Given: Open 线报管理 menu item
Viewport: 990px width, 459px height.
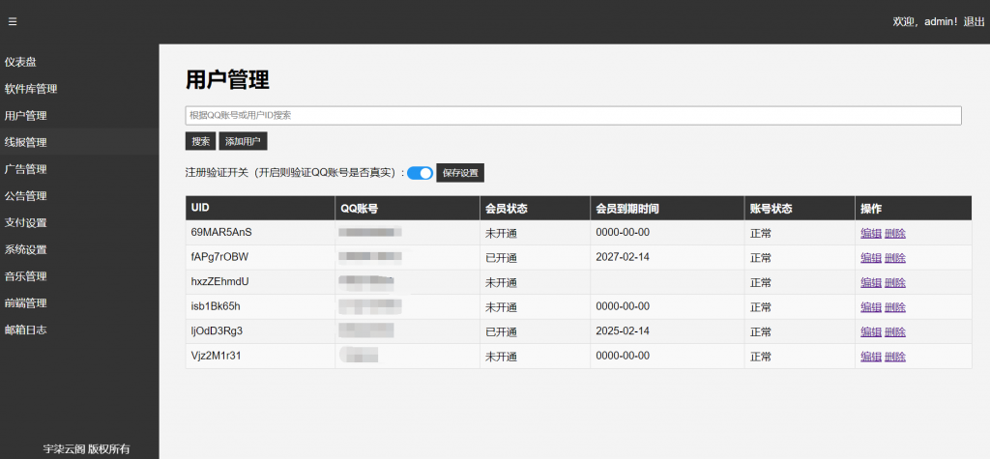Looking at the screenshot, I should pyautogui.click(x=25, y=142).
